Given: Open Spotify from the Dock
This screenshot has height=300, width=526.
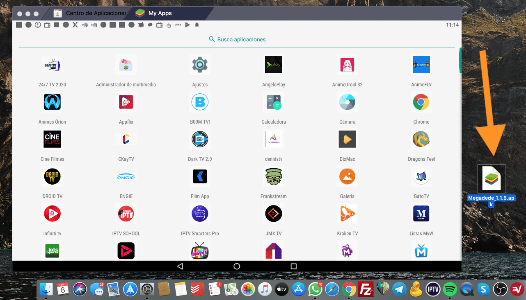Looking at the screenshot, I should pyautogui.click(x=451, y=289).
